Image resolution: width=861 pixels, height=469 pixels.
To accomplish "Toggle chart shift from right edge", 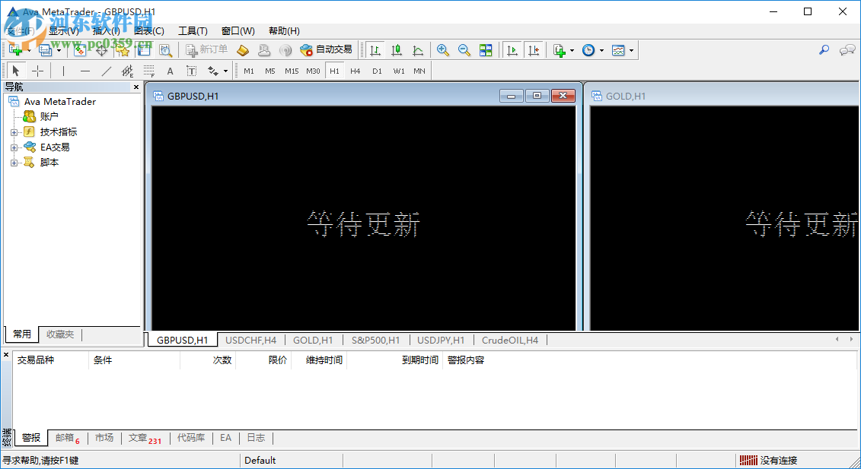I will click(x=534, y=49).
